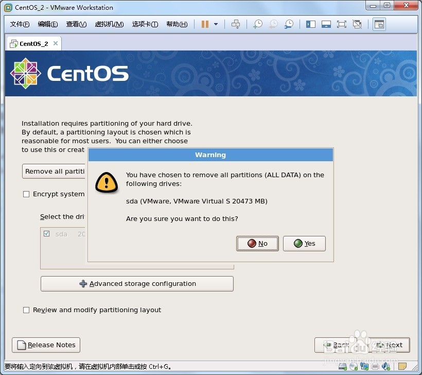Minimize the VMware Workstation window

[373, 6]
